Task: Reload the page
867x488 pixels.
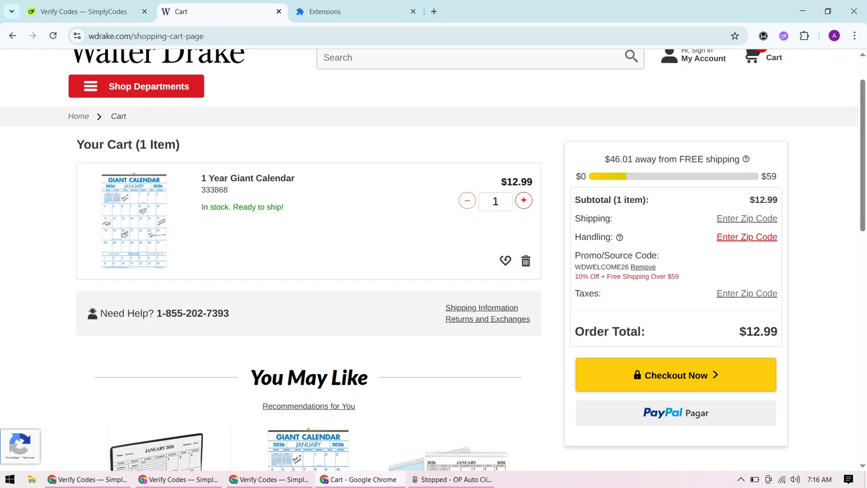Action: click(53, 36)
